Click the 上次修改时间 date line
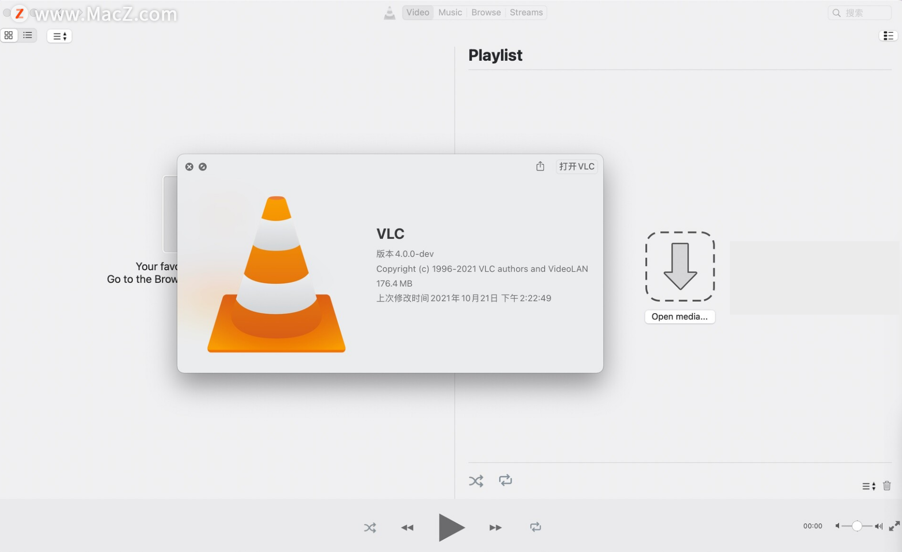The width and height of the screenshot is (902, 552). [464, 298]
